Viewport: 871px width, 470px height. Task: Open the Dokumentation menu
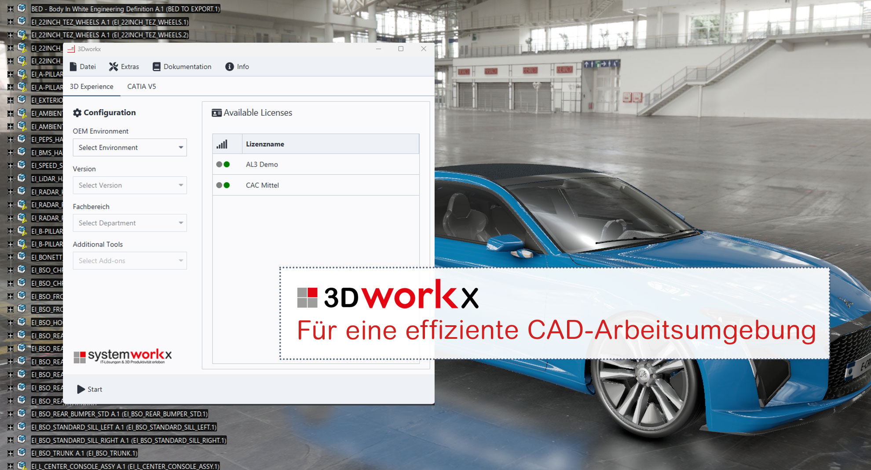pos(182,66)
